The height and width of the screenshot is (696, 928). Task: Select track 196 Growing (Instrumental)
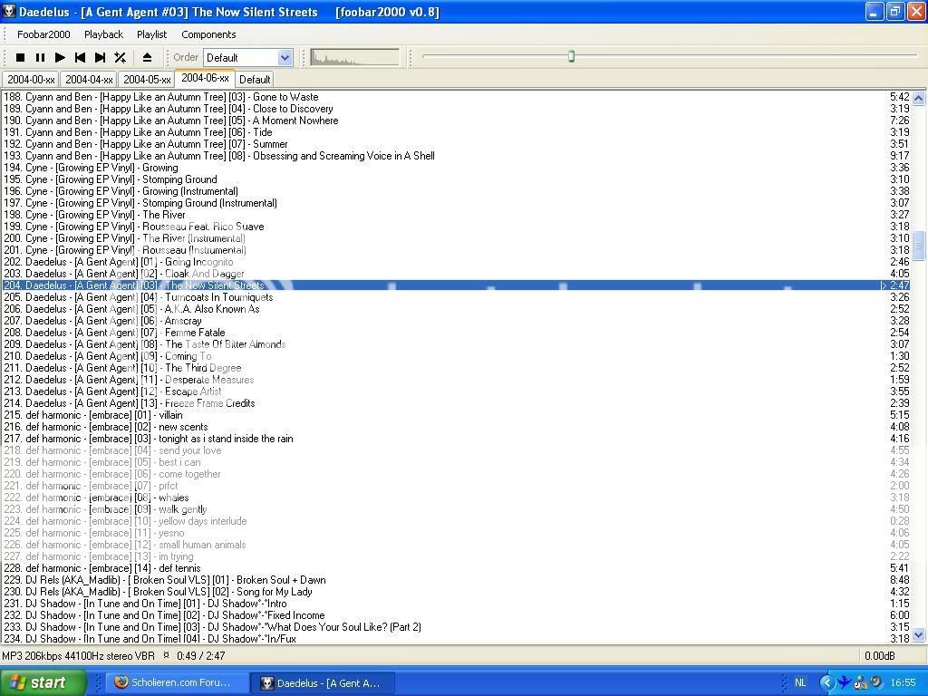[x=456, y=191]
